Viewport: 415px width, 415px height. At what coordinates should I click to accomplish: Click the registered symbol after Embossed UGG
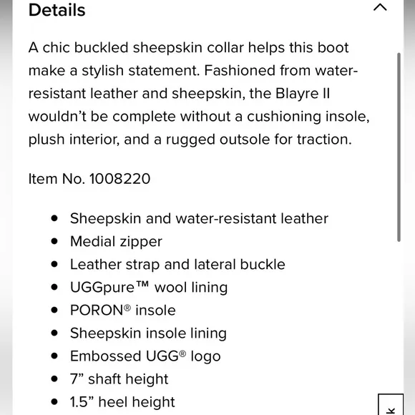coord(182,353)
